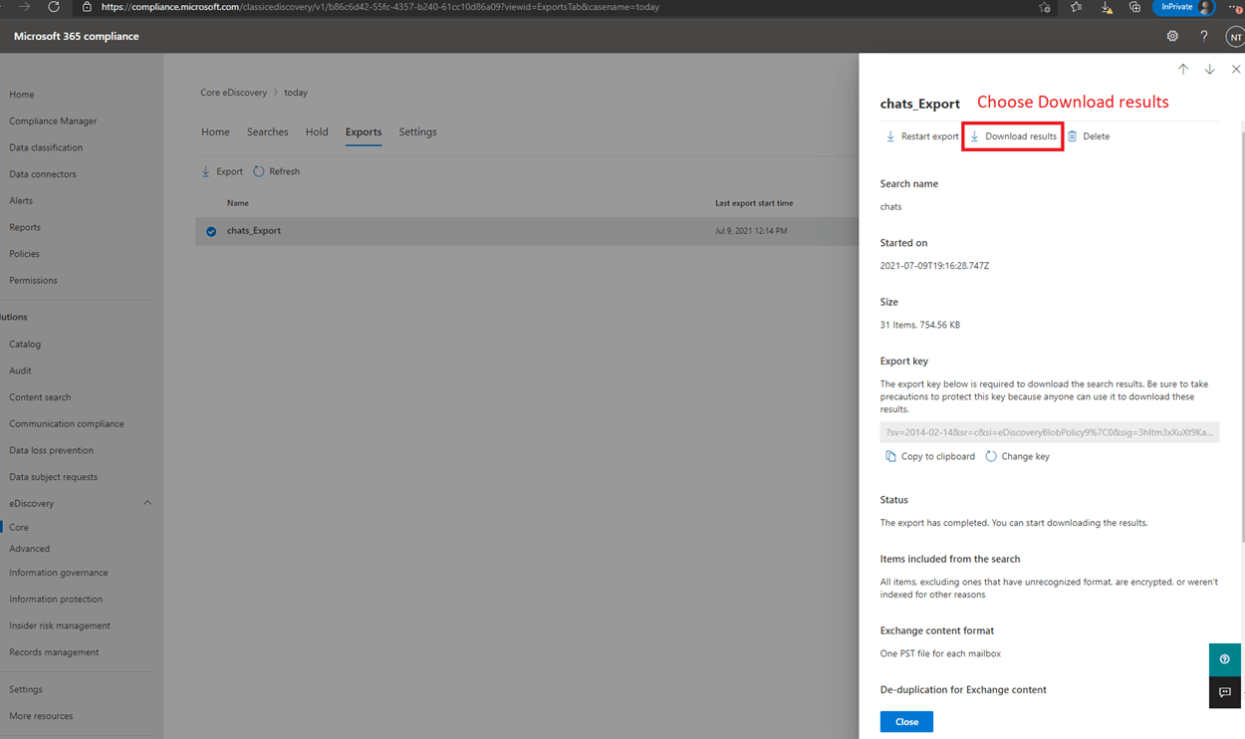Open the feedback chat icon button

(1225, 692)
